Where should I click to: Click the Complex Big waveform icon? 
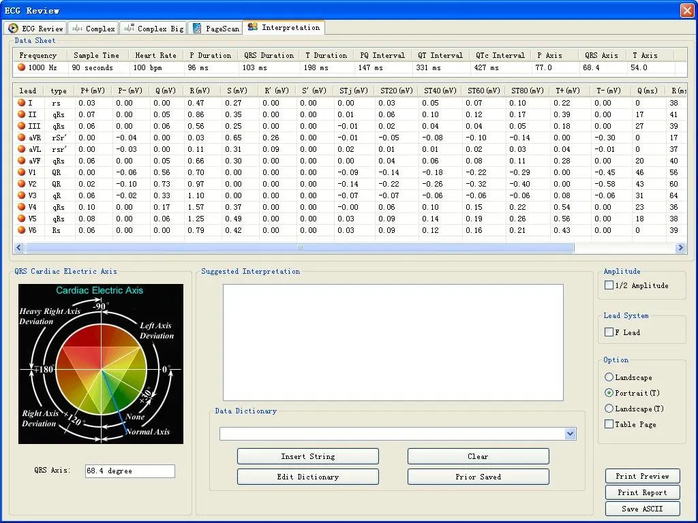[129, 29]
